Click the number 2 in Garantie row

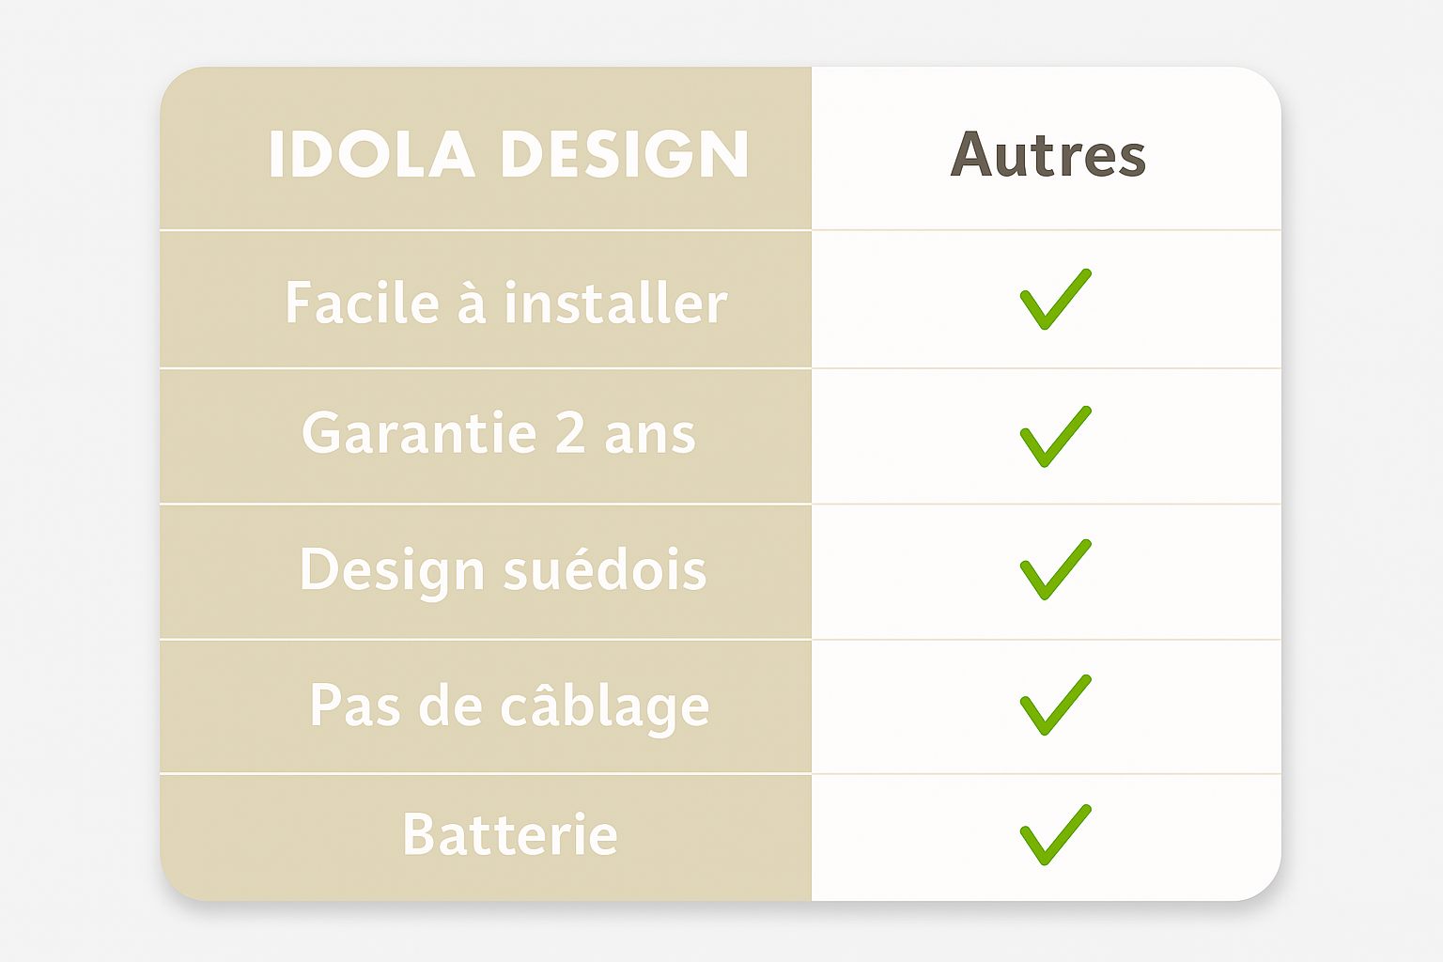tap(570, 432)
